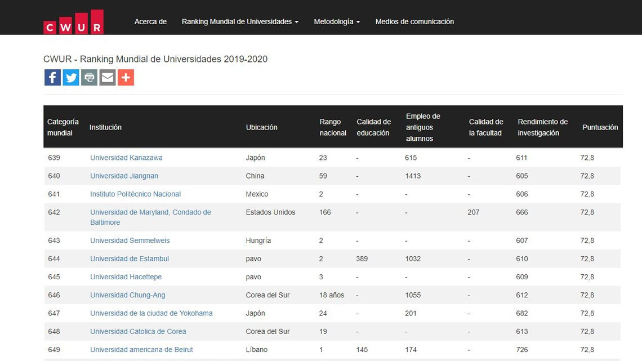Open the Ranking Mundial de Universidades dropdown

click(237, 21)
